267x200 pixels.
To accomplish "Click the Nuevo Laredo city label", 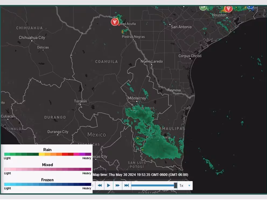I will click(152, 62).
